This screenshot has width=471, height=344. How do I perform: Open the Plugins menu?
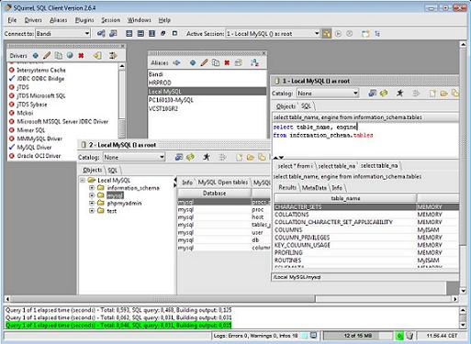tap(84, 20)
